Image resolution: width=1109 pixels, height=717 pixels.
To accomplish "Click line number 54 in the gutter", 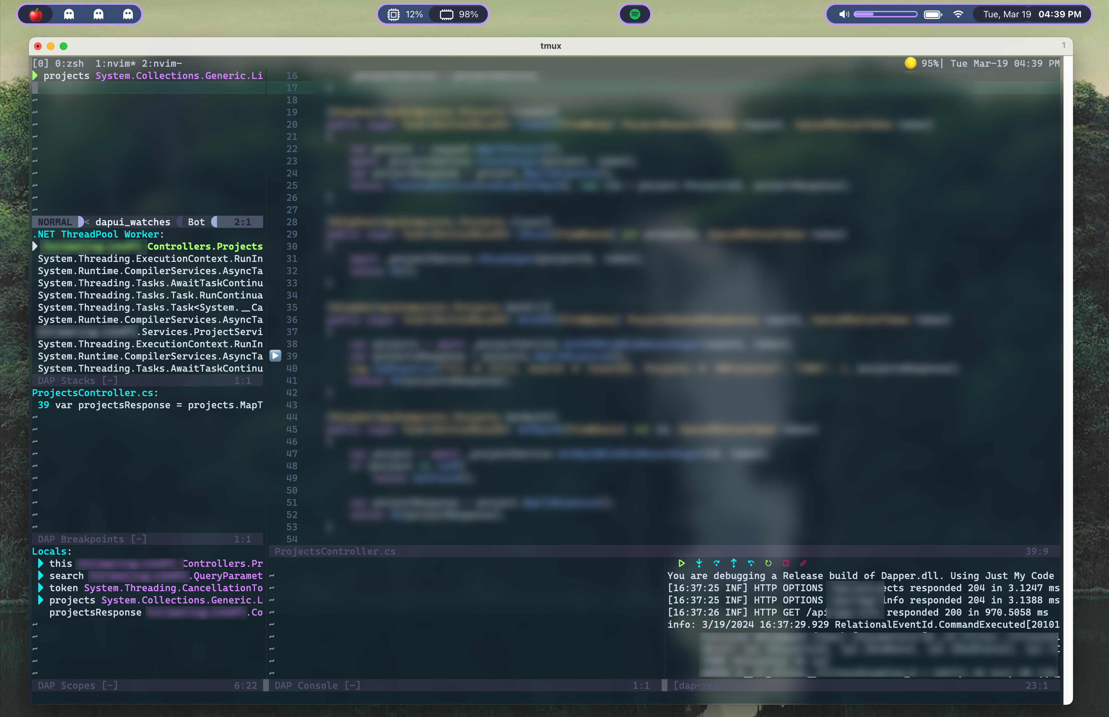I will click(292, 539).
